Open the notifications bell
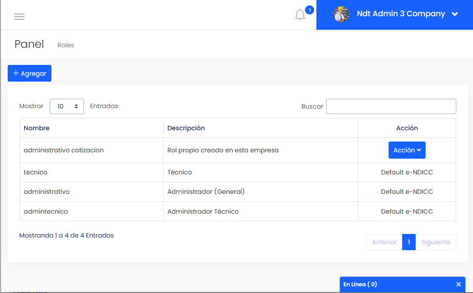 click(300, 15)
